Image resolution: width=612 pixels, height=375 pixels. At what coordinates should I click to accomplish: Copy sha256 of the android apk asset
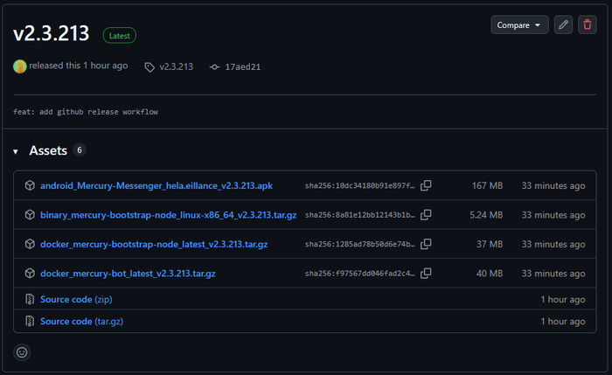(x=426, y=185)
